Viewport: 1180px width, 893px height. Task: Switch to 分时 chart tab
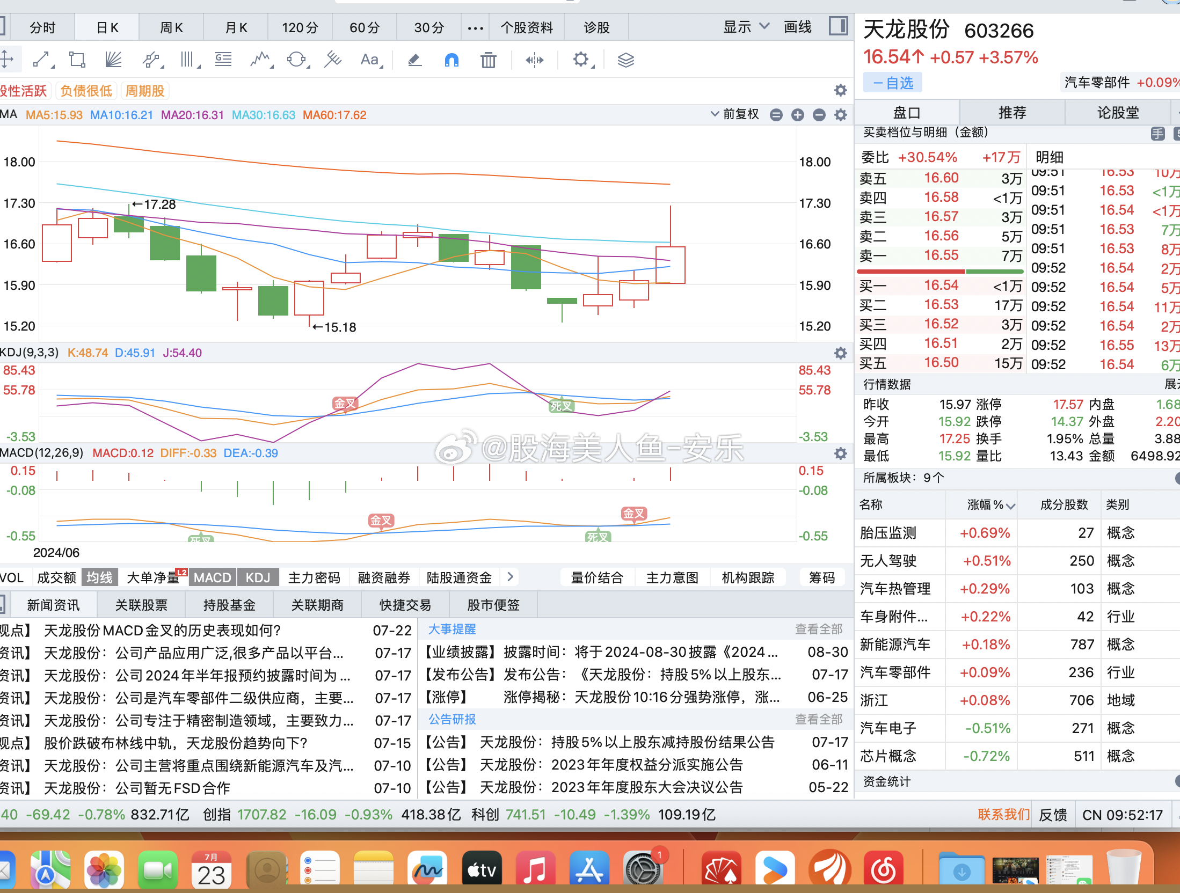pyautogui.click(x=42, y=28)
